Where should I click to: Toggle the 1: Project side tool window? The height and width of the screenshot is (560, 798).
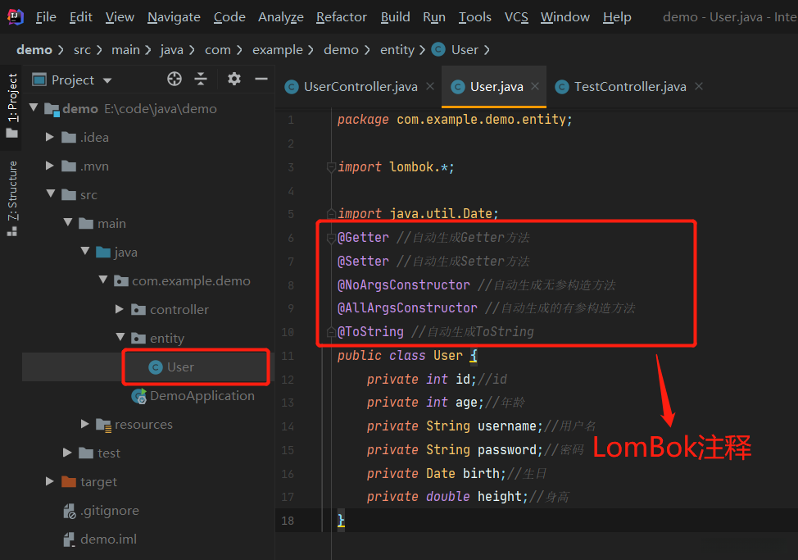coord(12,107)
